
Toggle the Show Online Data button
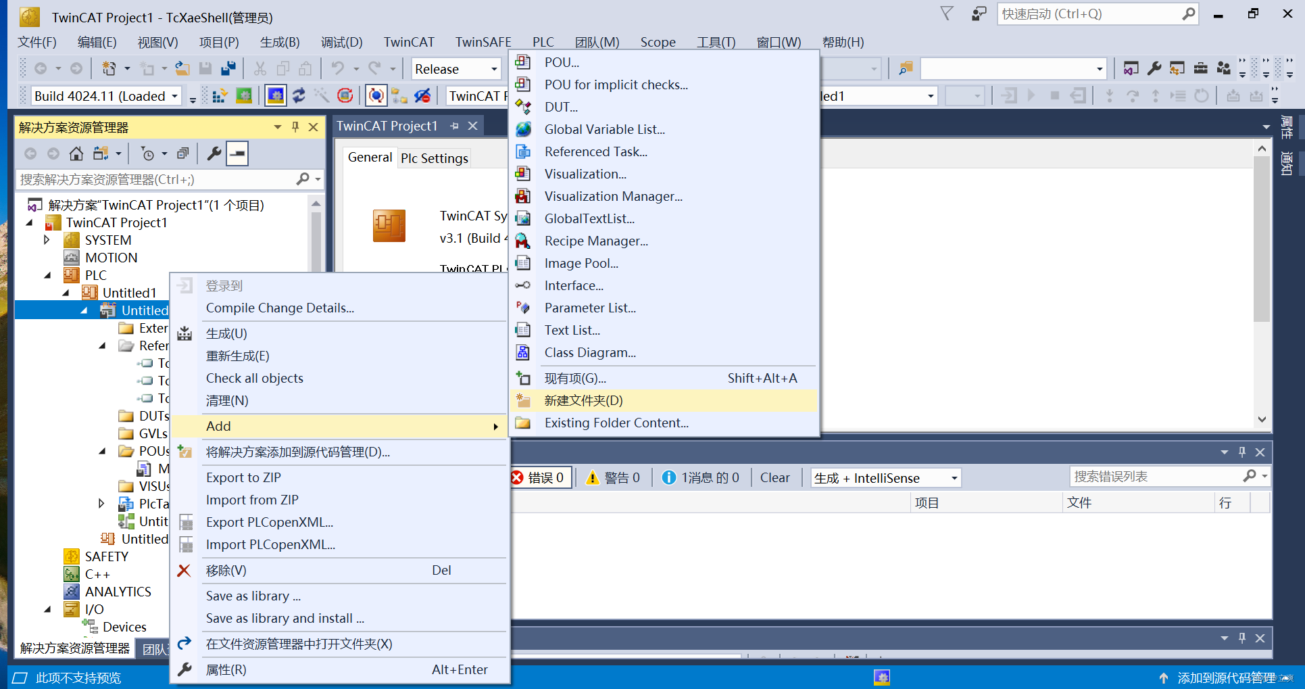(376, 96)
